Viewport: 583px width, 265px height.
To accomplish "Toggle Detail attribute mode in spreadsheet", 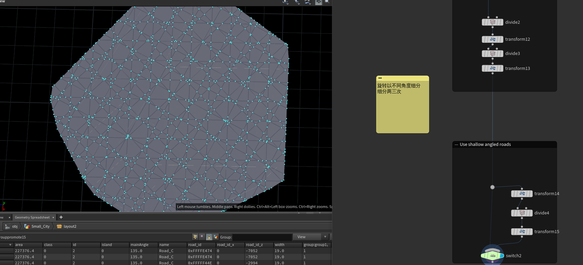I will pyautogui.click(x=216, y=237).
